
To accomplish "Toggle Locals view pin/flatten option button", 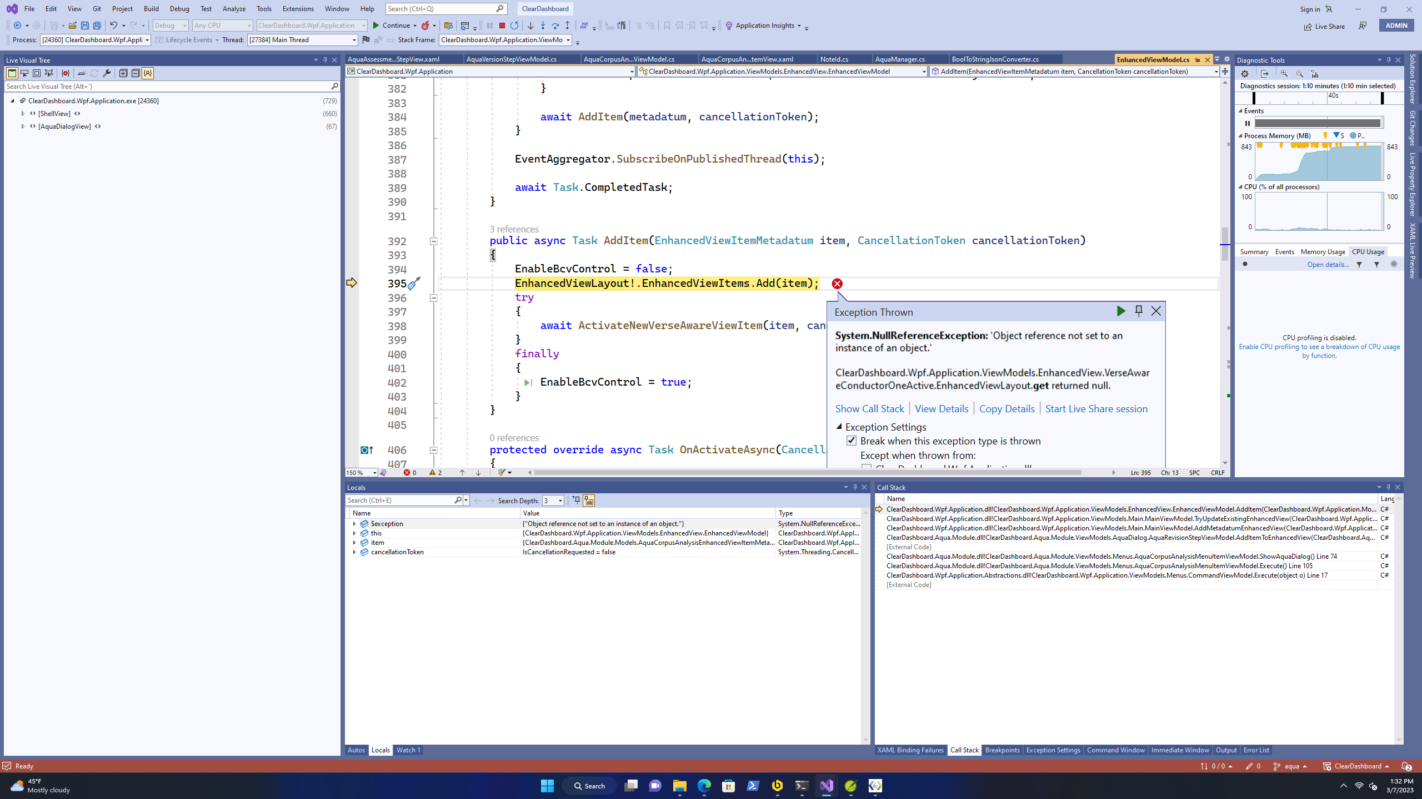I will click(x=577, y=500).
